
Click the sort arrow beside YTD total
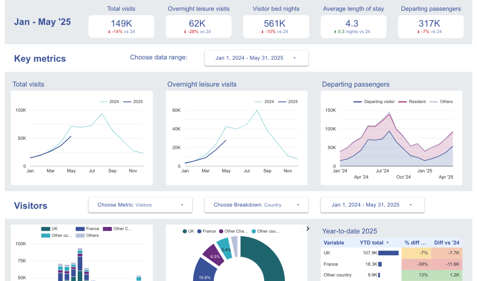(387, 243)
